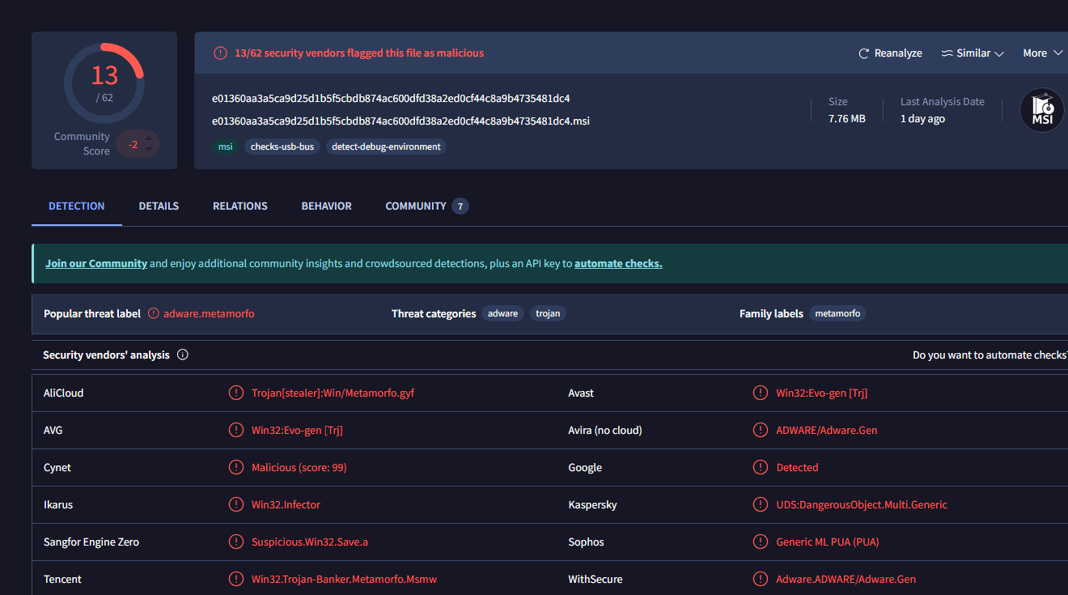This screenshot has height=595, width=1068.
Task: Expand the Similar dropdown
Action: 973,53
